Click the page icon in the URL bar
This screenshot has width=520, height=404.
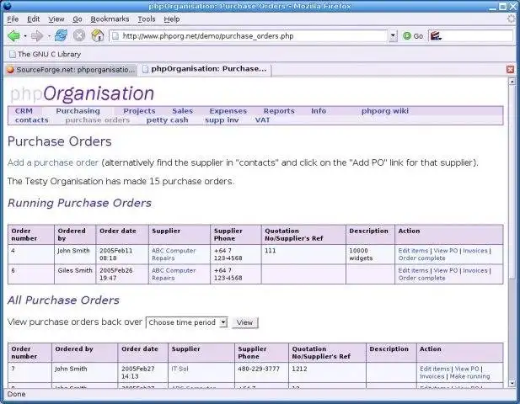tap(115, 35)
